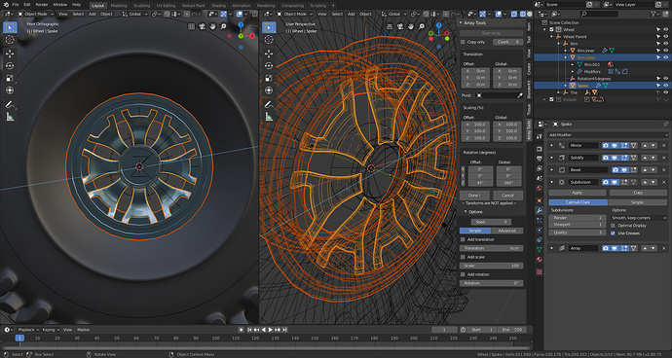Adjust the Viewport subdivisions slider
This screenshot has height=358, width=672.
(578, 225)
